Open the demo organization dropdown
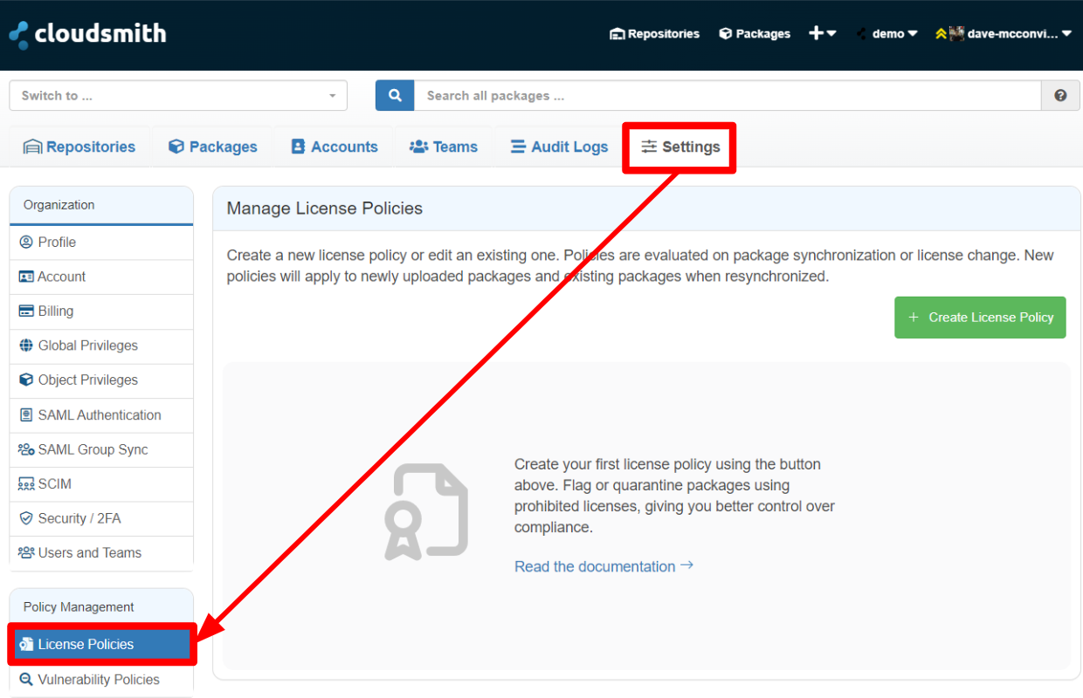Viewport: 1083px width, 698px height. point(886,34)
